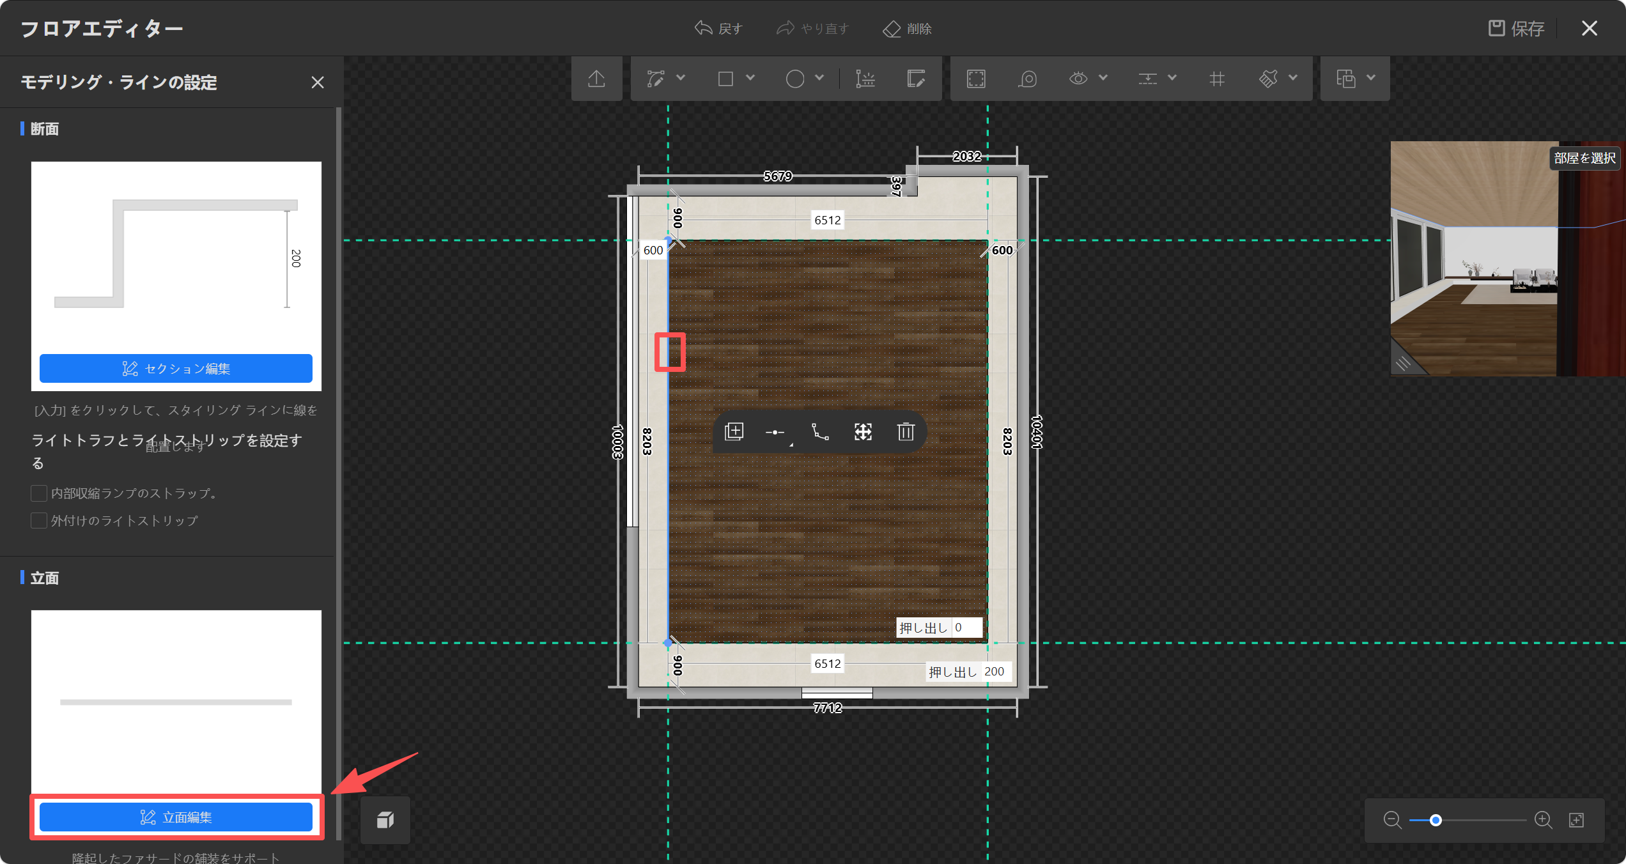Close the フロアエディター window
Screen dimensions: 1626x864
tap(1590, 28)
